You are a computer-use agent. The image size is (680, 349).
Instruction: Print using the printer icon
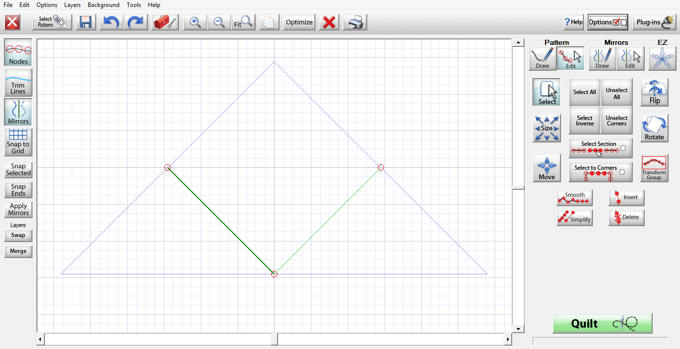tap(355, 22)
